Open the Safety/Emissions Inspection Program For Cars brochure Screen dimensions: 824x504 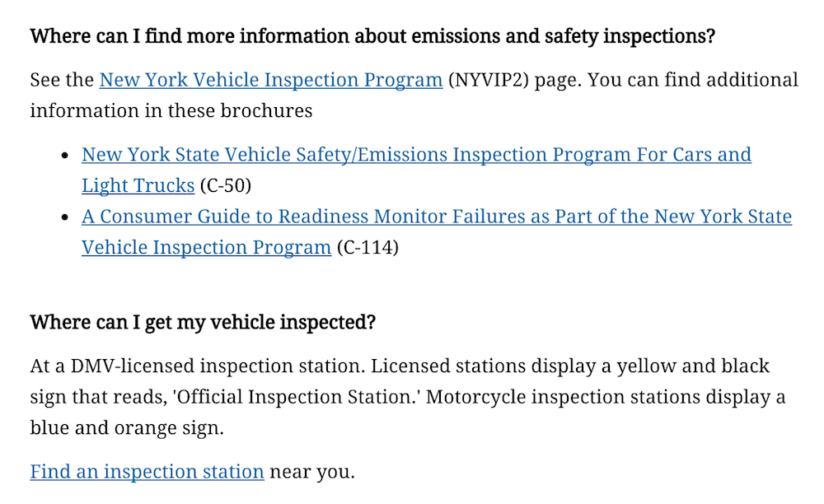[x=416, y=154]
